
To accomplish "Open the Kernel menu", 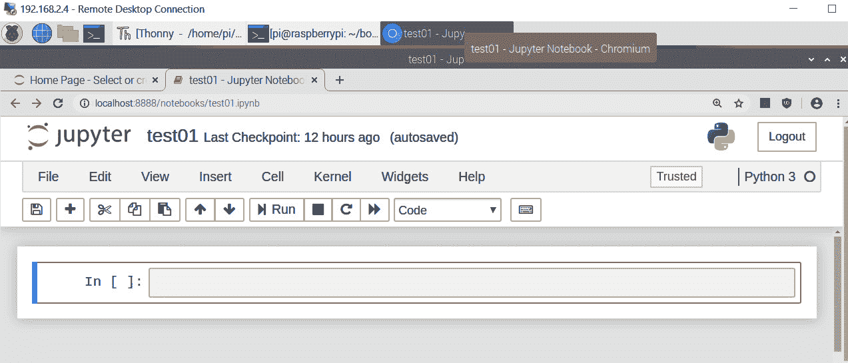I will 332,177.
